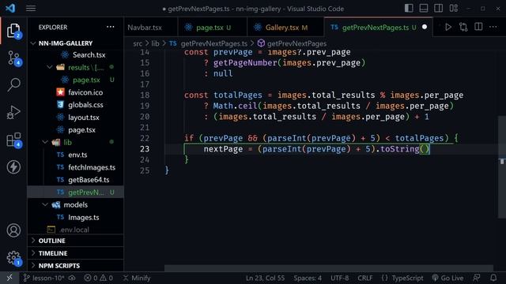Open the notifications bell
This screenshot has height=284, width=506.
click(493, 278)
